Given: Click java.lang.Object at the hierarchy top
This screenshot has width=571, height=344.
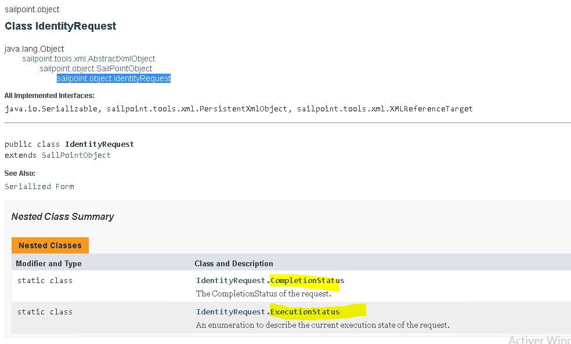Looking at the screenshot, I should (34, 49).
